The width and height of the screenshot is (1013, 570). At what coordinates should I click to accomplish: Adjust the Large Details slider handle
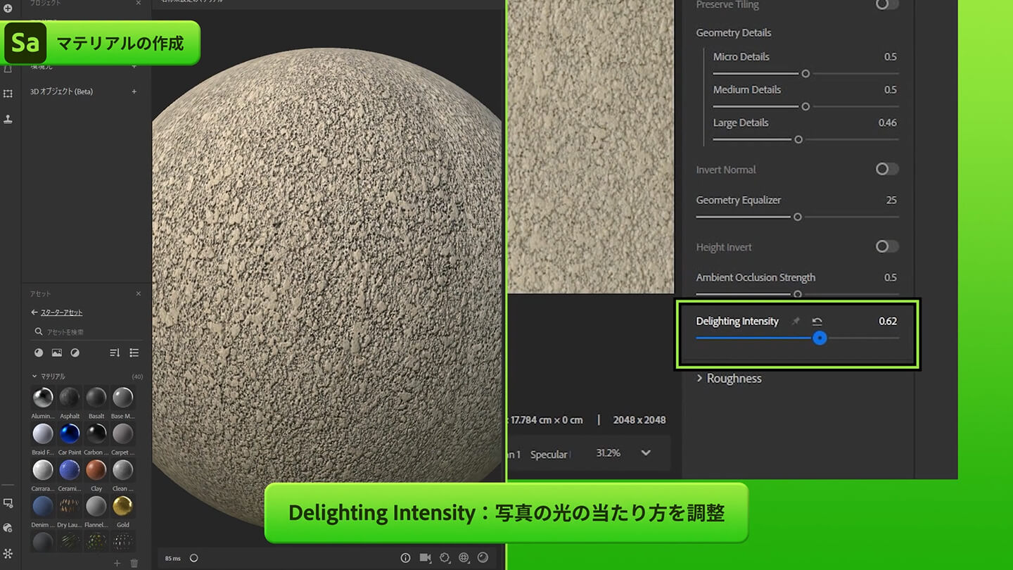pyautogui.click(x=798, y=139)
